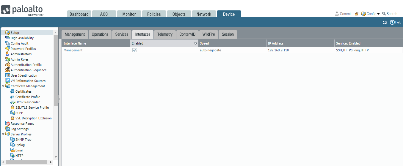Open the Services sub-tab
The image size is (403, 166).
[x=122, y=34]
